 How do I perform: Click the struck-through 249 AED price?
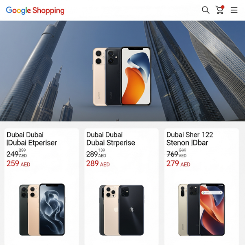pyautogui.click(x=17, y=154)
